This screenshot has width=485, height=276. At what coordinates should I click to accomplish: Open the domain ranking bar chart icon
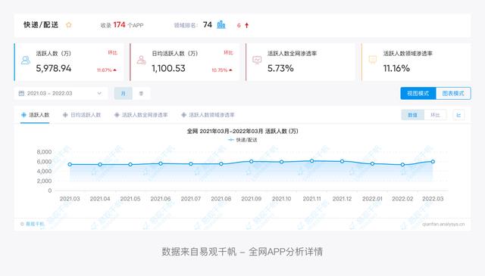tap(221, 25)
